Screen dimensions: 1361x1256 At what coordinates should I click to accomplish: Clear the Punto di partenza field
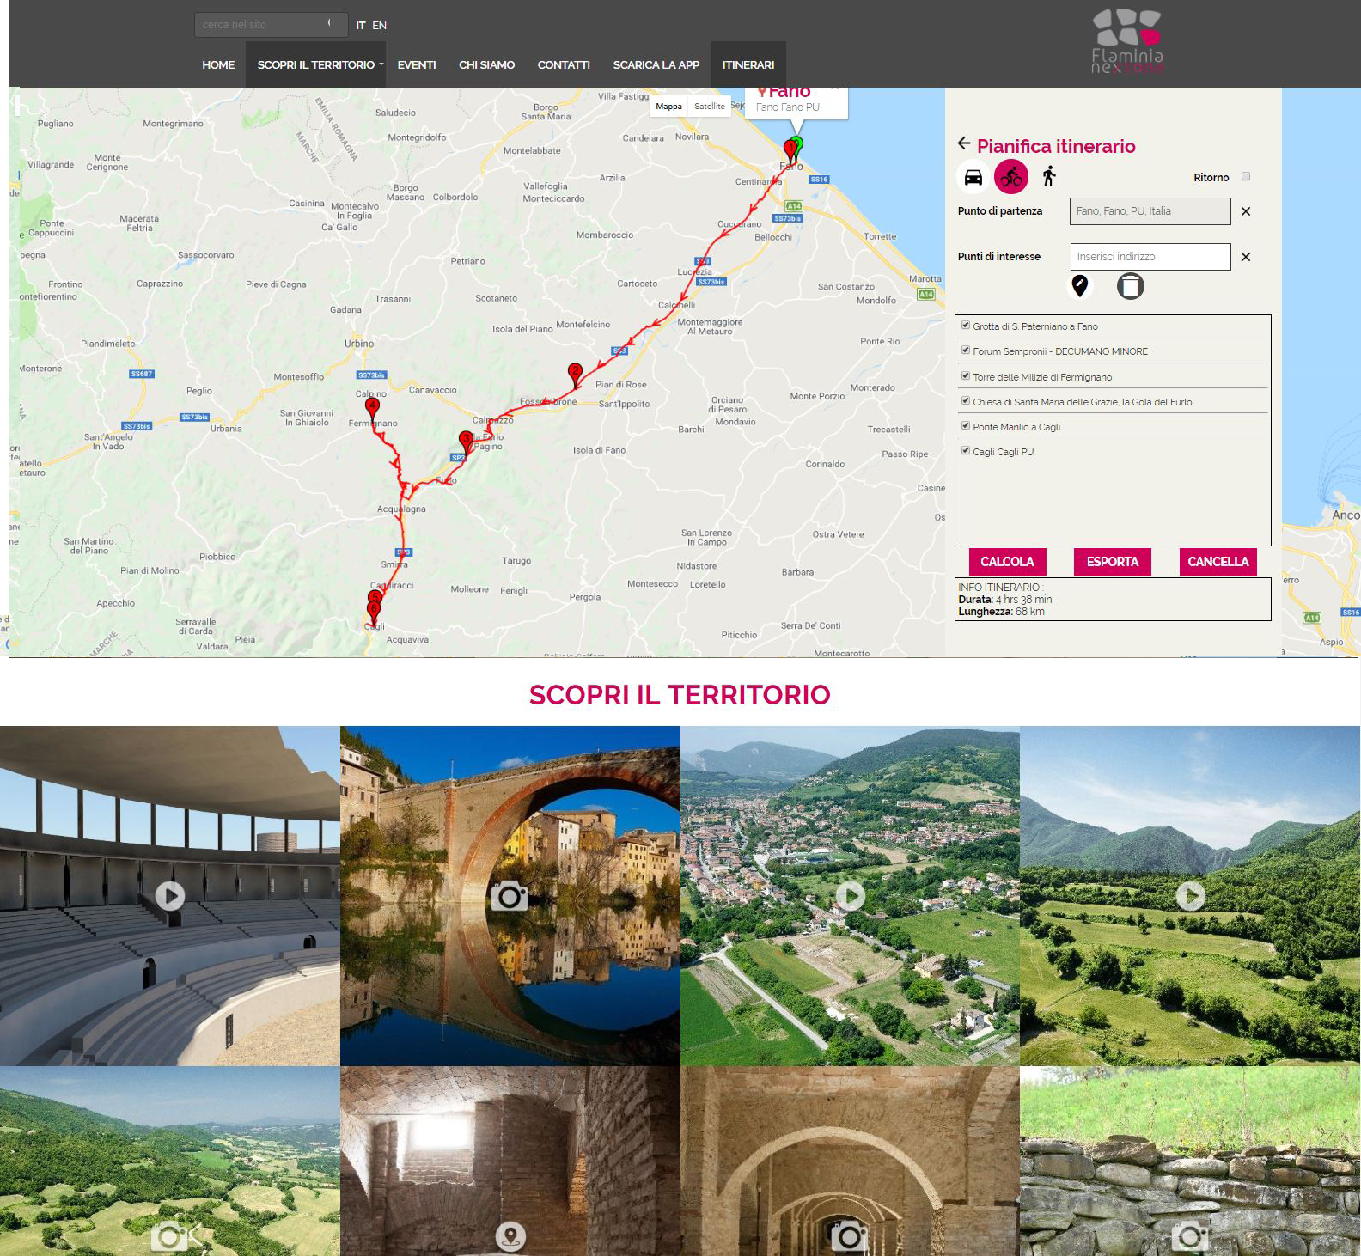(1245, 211)
